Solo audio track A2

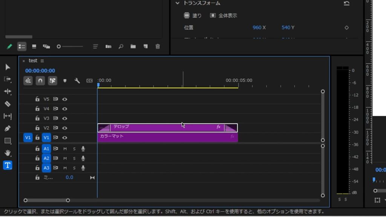[x=74, y=158]
